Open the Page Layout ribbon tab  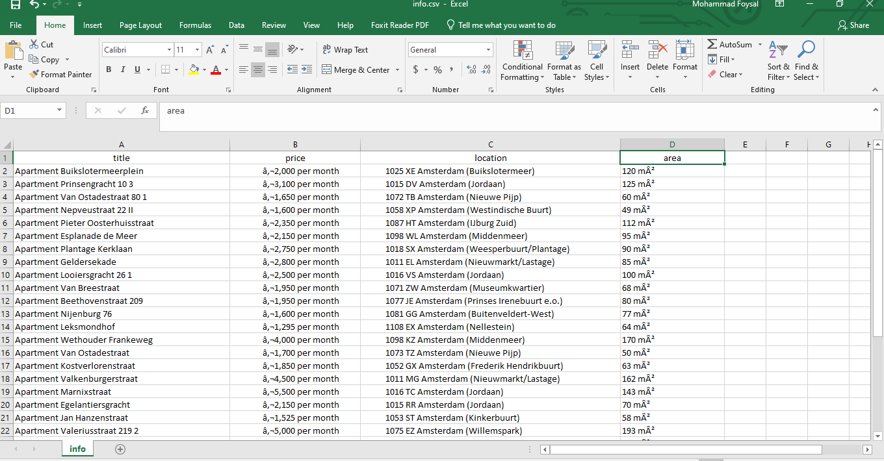[x=140, y=25]
